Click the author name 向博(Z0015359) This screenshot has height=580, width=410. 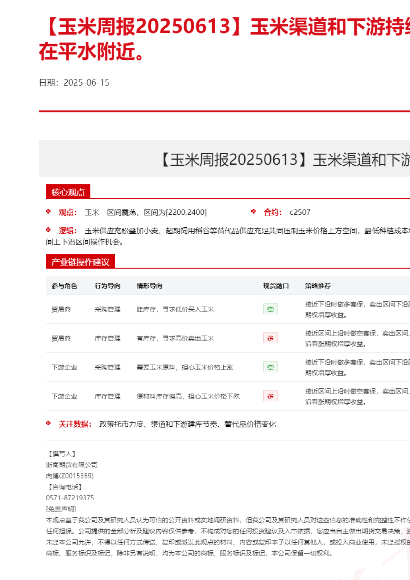[70, 476]
